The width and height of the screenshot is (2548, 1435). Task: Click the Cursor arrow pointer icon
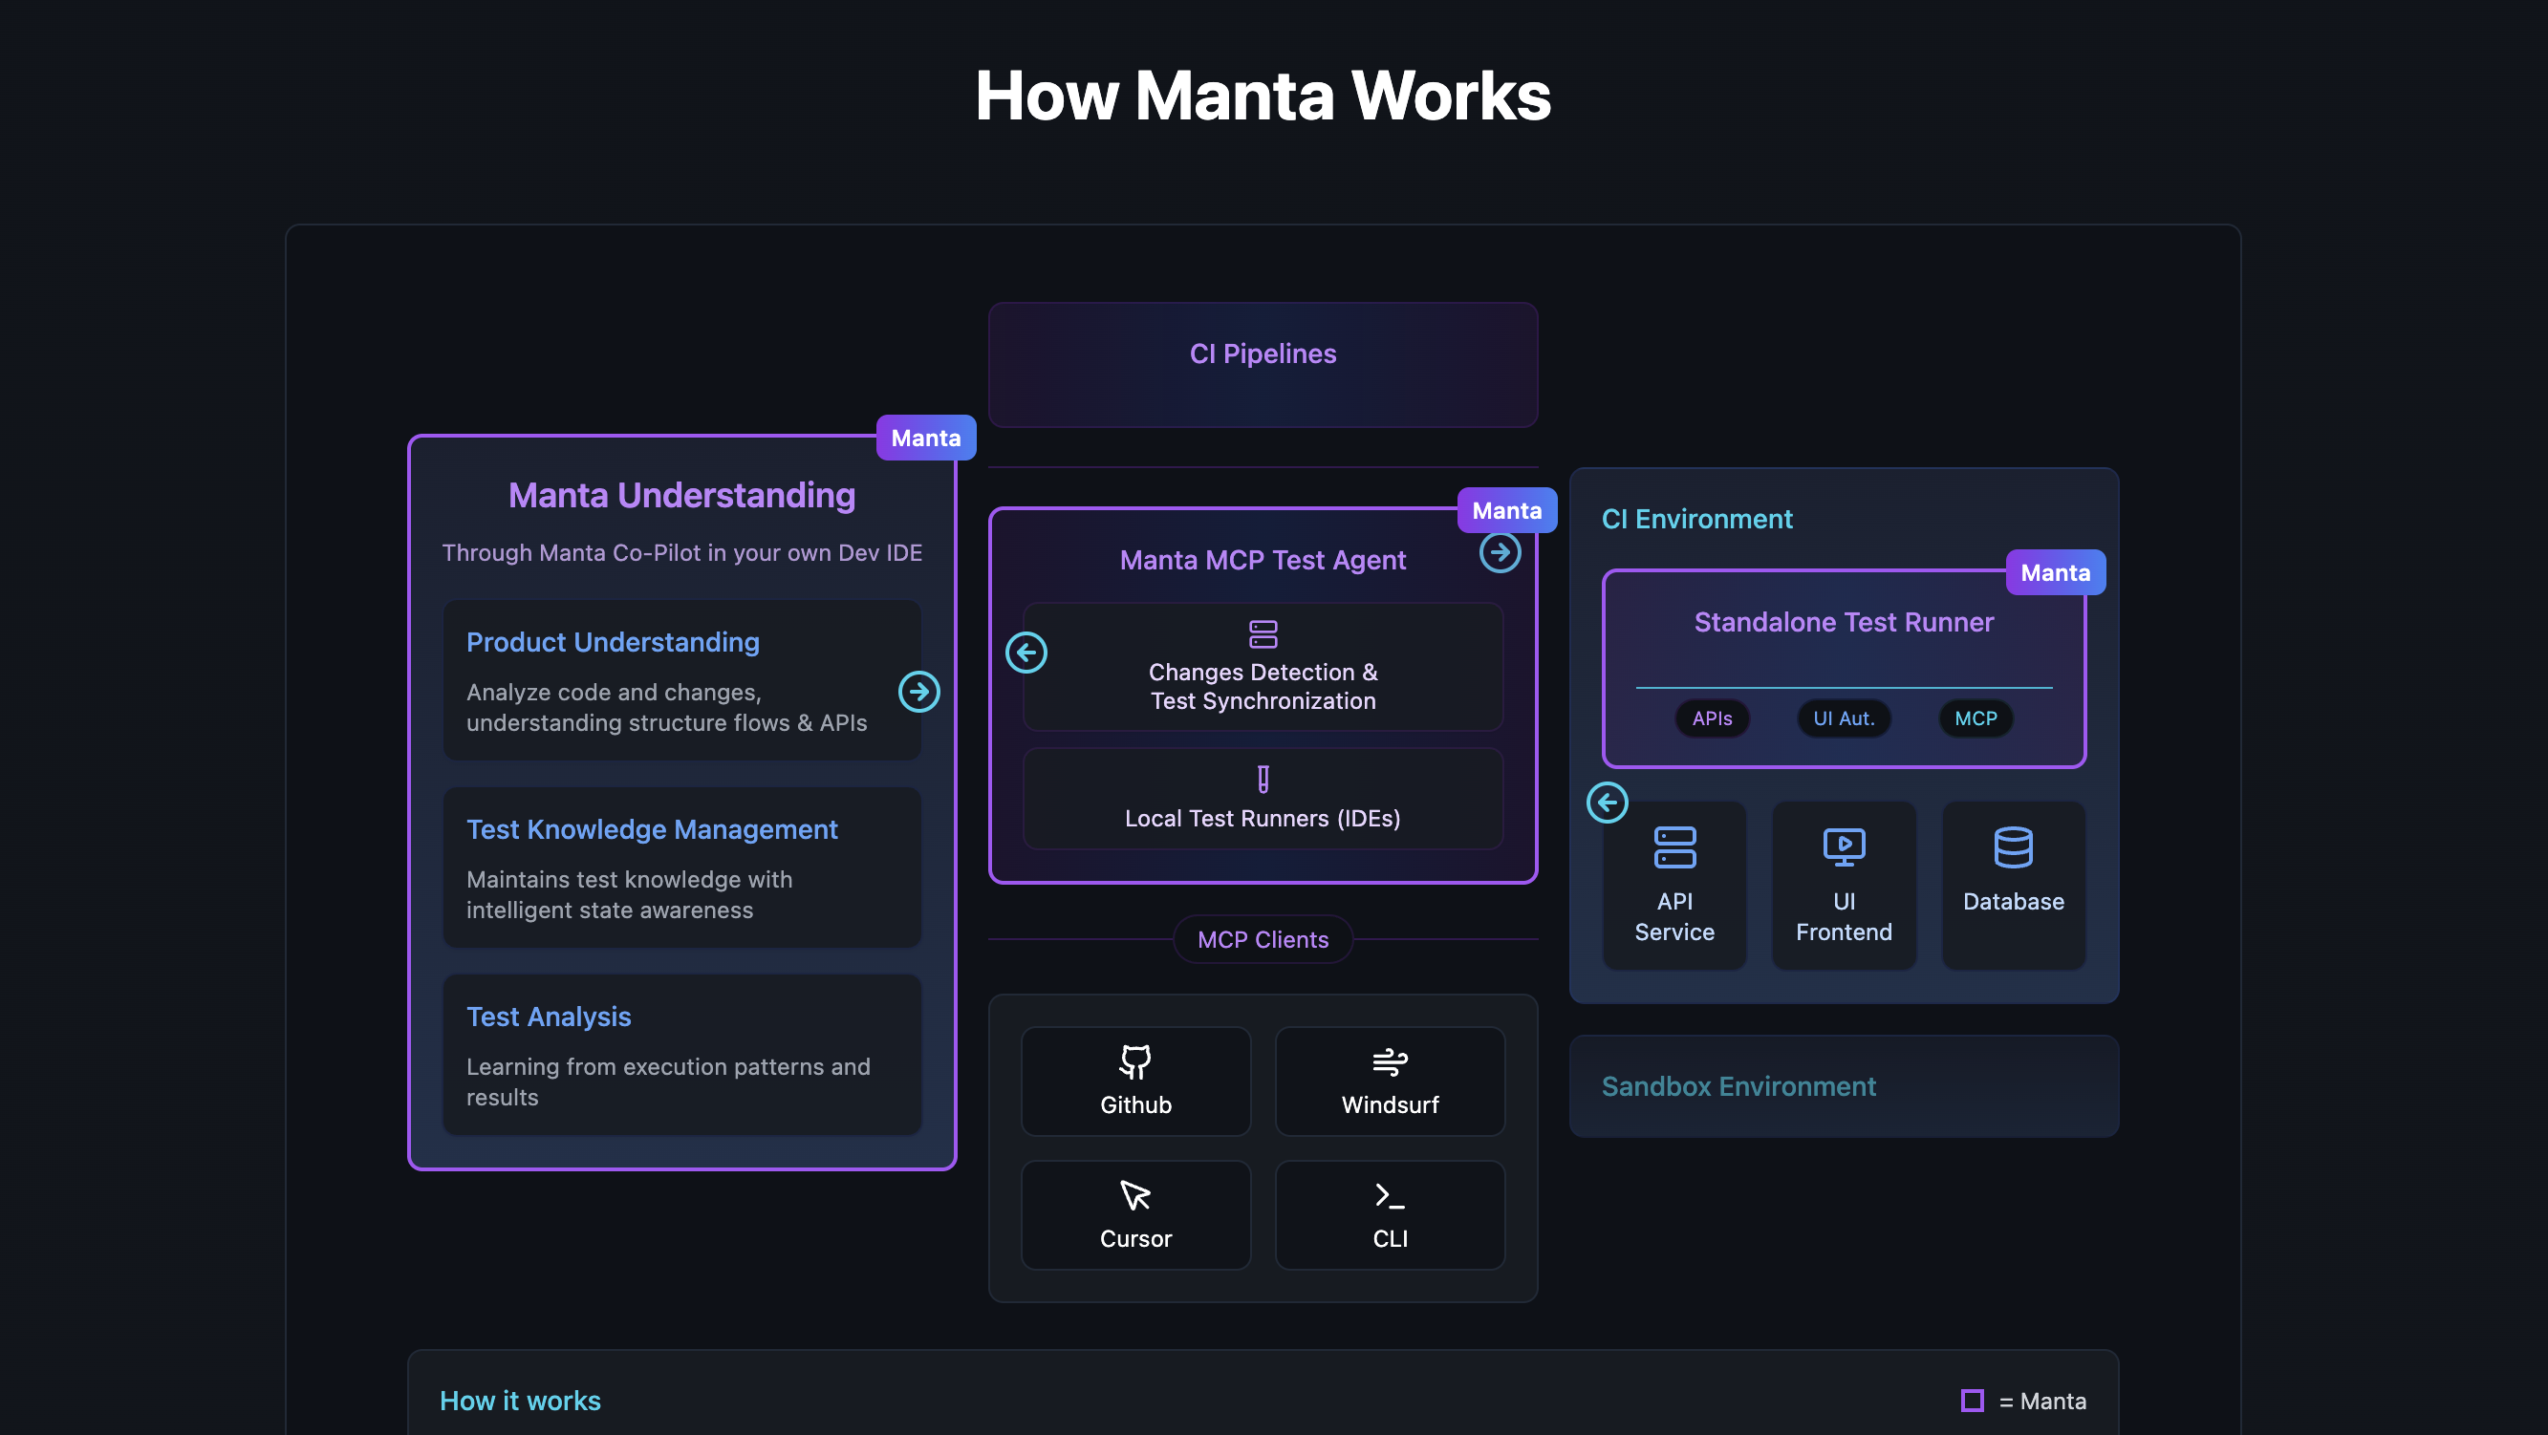(1134, 1194)
